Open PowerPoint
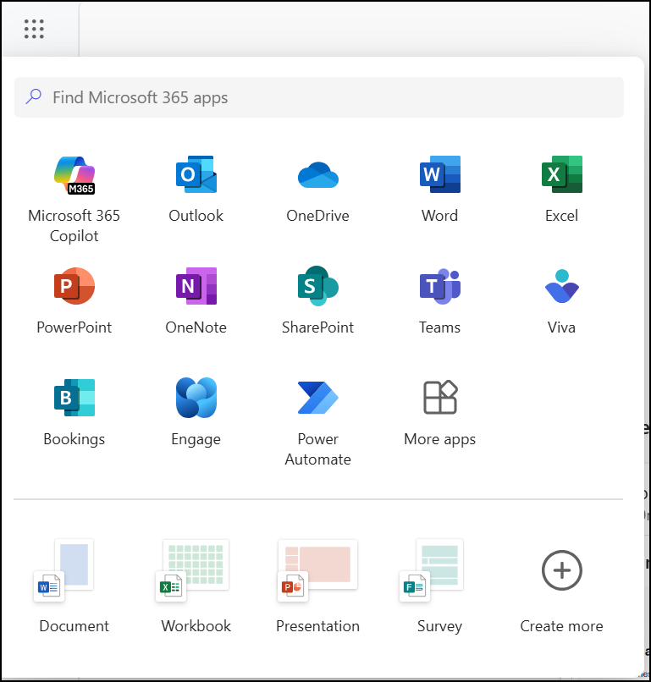The width and height of the screenshot is (651, 682). 74,299
